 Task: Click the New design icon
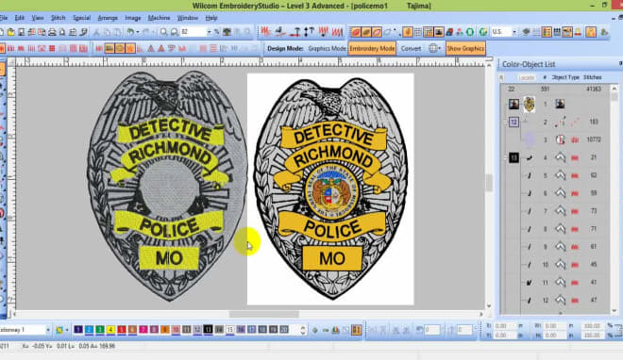(2, 32)
